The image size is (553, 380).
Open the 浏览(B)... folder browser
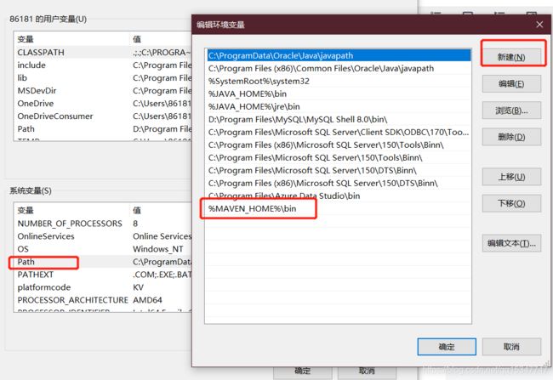click(x=510, y=111)
